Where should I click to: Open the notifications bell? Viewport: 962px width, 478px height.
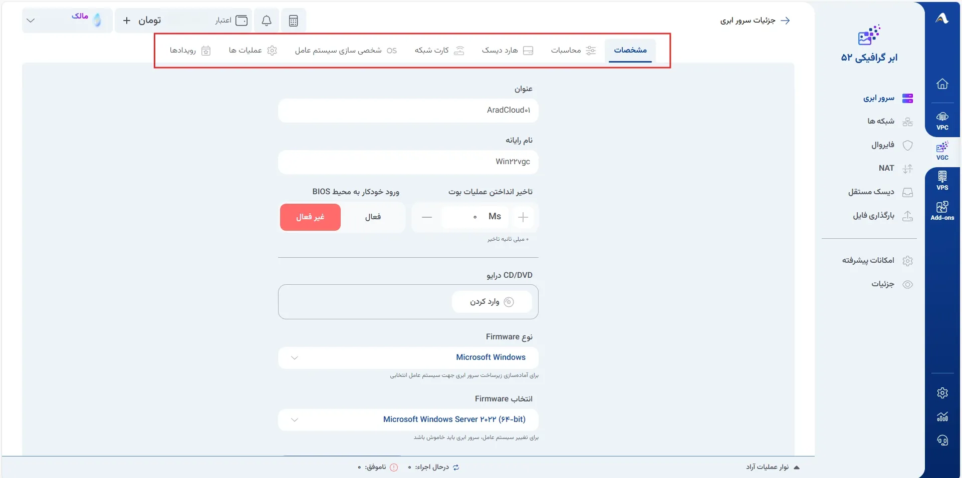click(267, 21)
